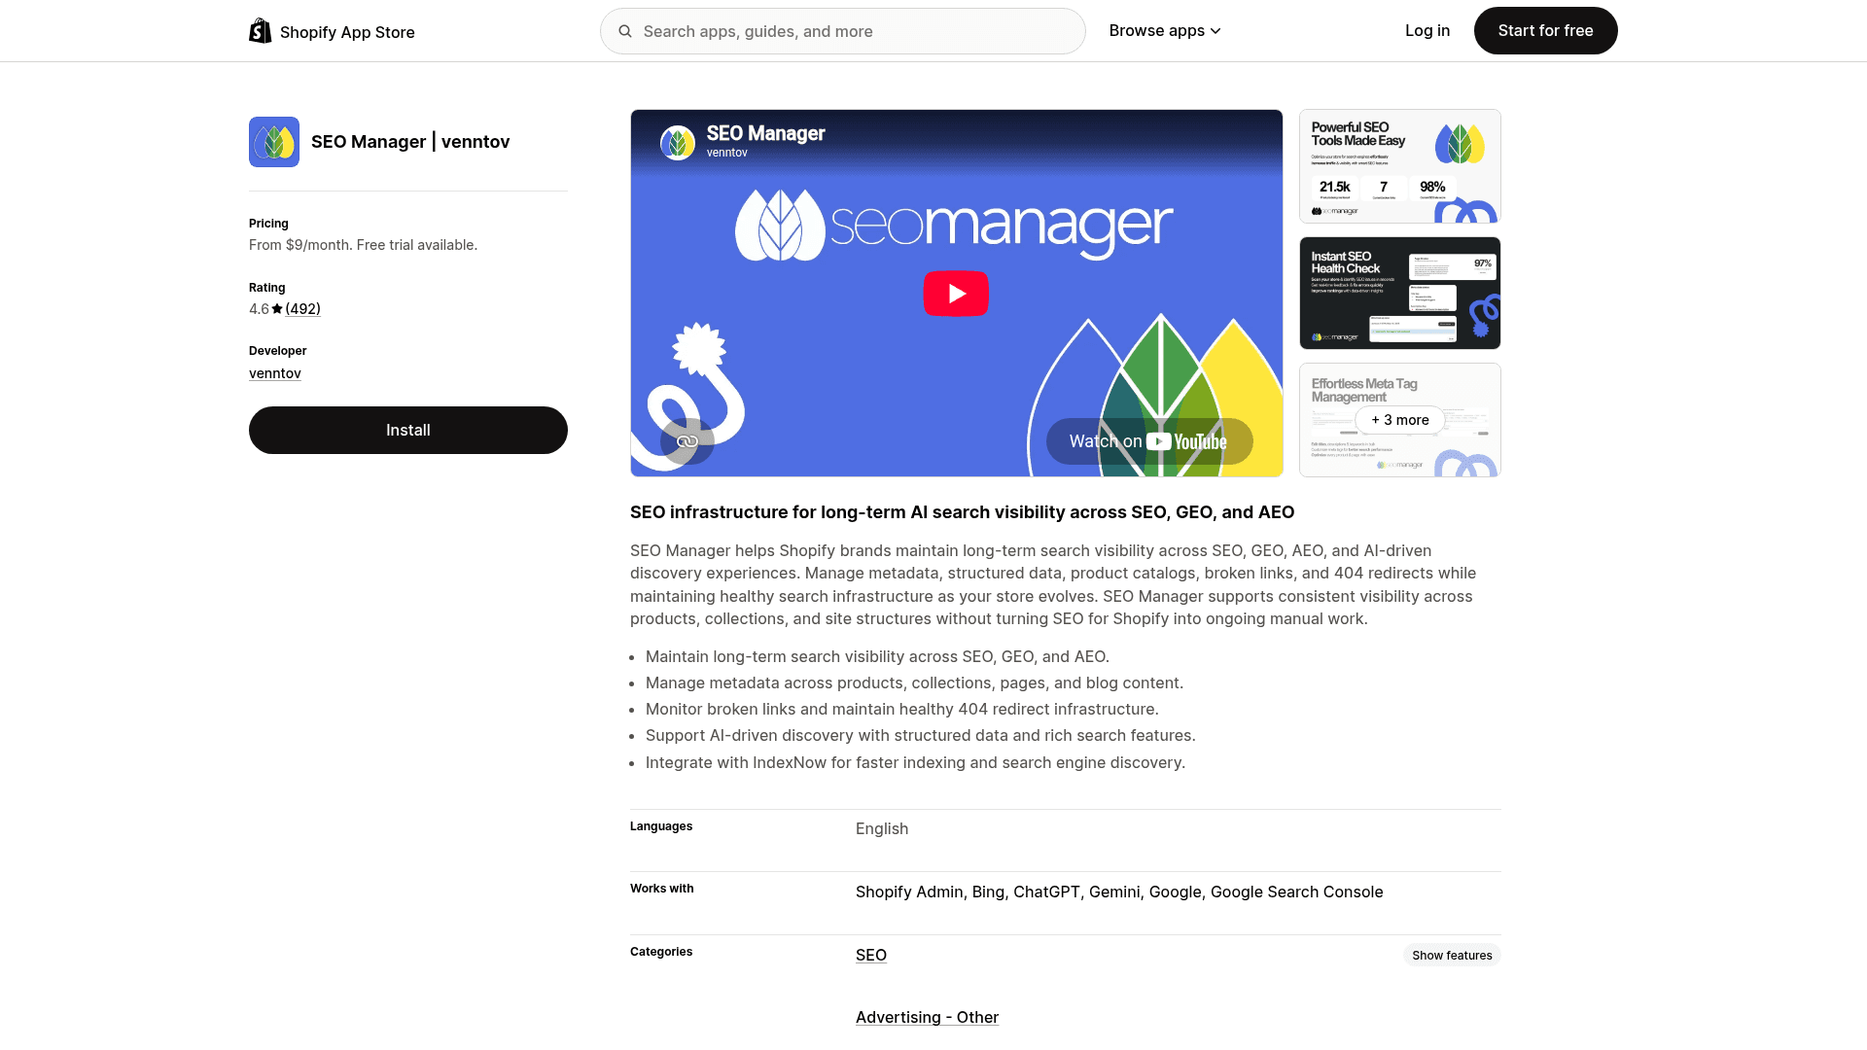Open the Advertising - Other category link
Viewport: 1867px width, 1050px height.
pyautogui.click(x=927, y=1017)
